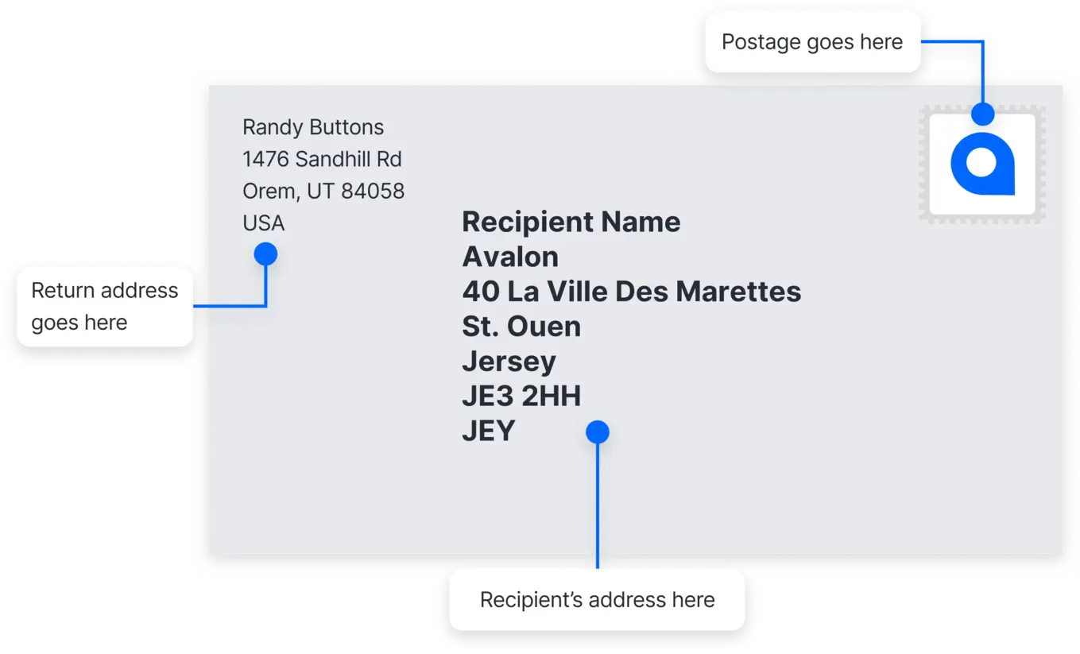Click the 'Orem, UT 84058' line
The image size is (1080, 654).
(x=323, y=191)
